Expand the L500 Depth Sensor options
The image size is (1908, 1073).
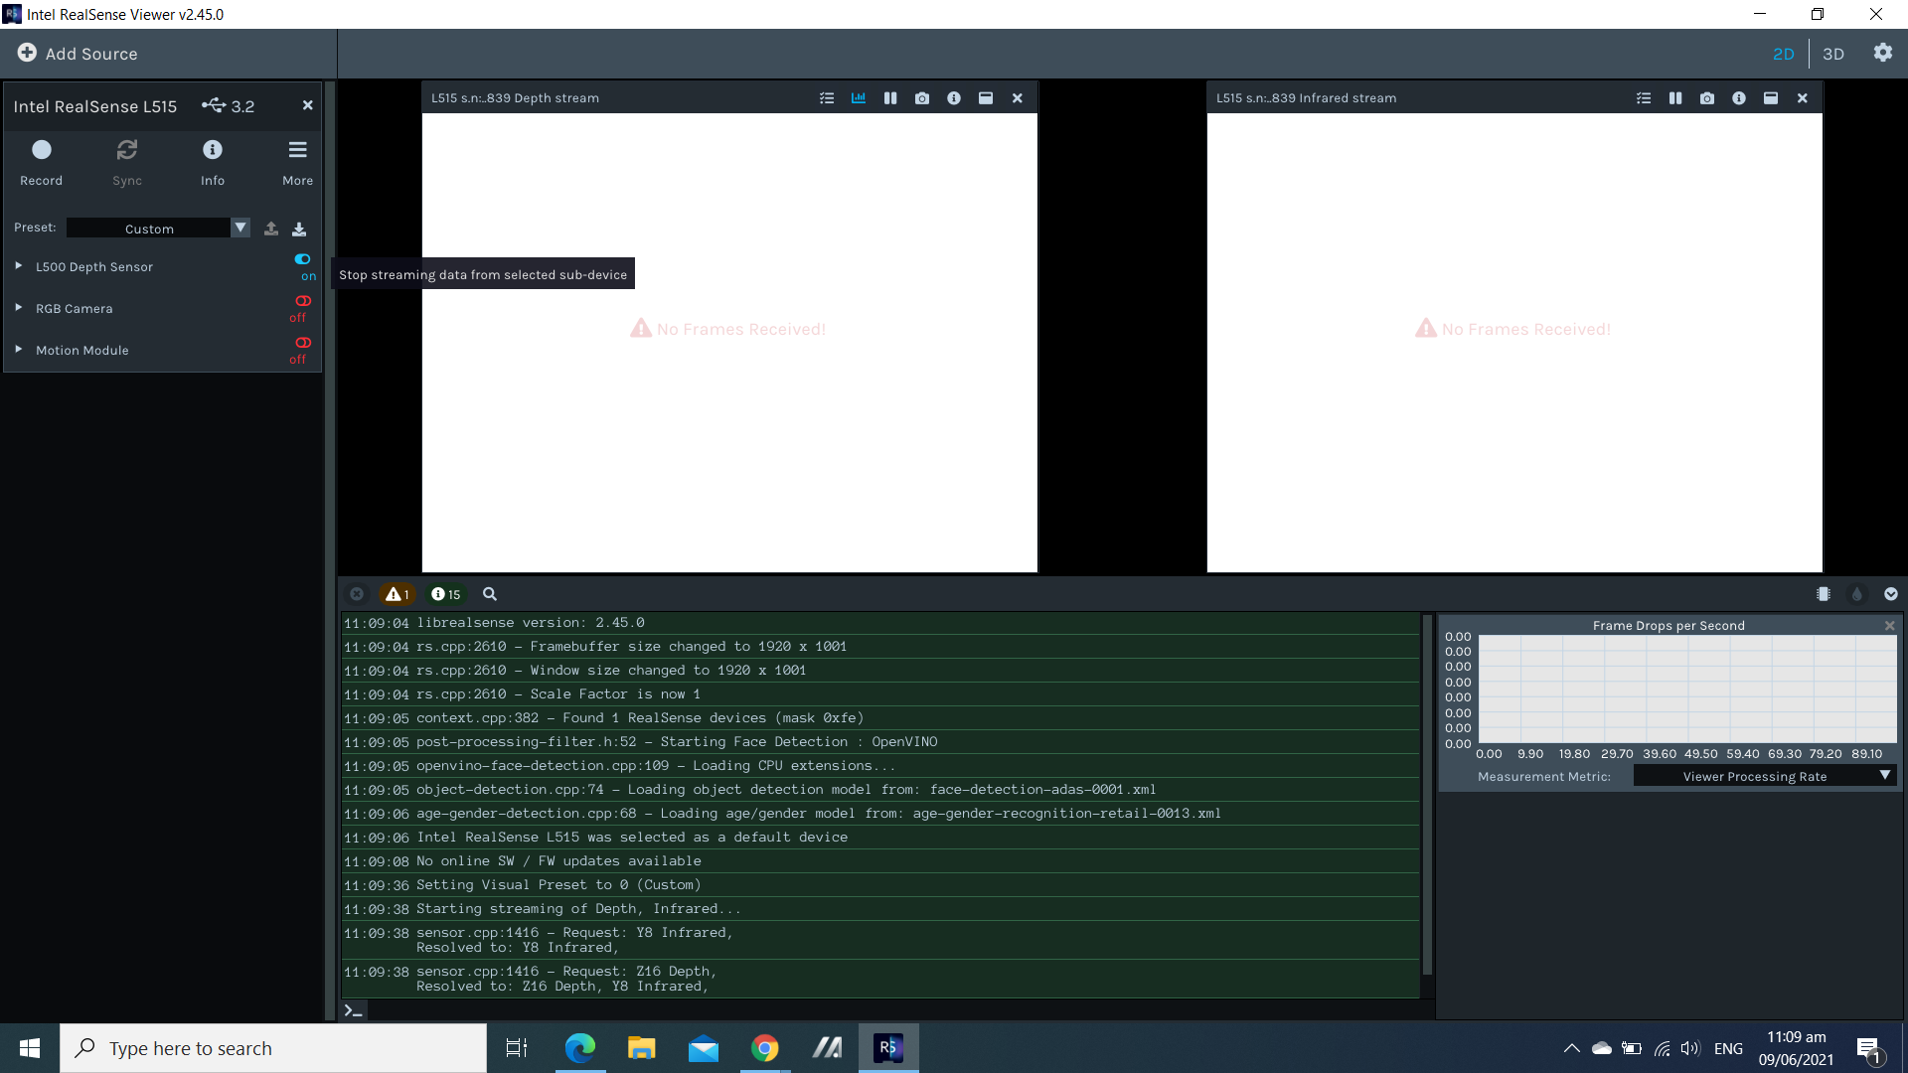point(17,266)
